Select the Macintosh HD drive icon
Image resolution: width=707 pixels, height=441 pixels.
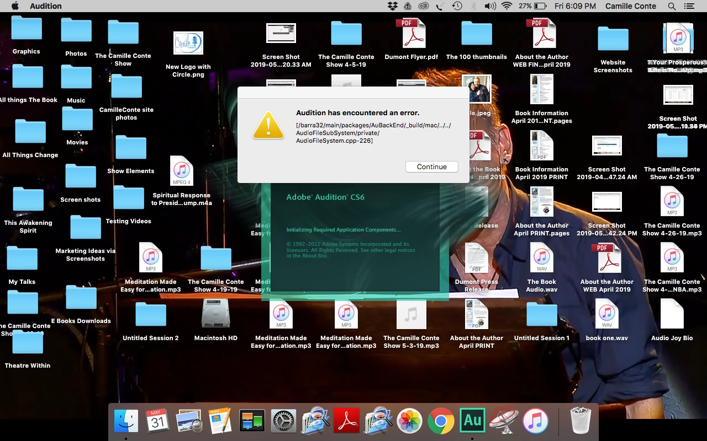[215, 314]
